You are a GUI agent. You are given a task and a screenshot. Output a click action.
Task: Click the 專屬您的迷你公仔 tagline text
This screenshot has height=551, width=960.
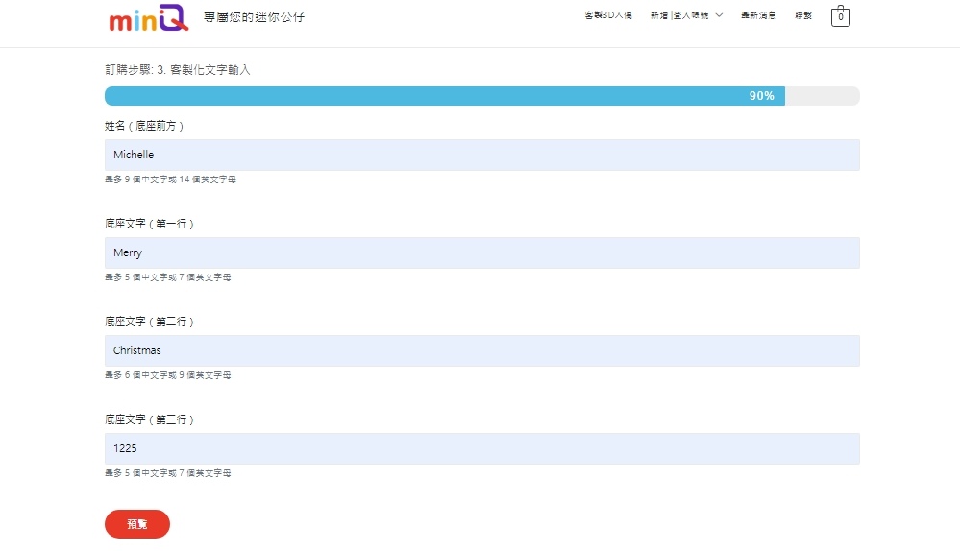click(254, 17)
